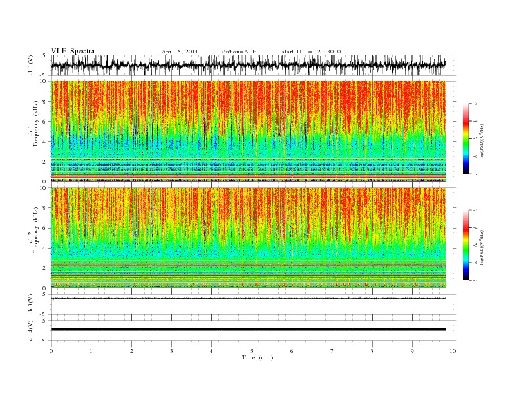Click the '-7' tick on lower colorbar
510x394 pixels.
point(475,280)
